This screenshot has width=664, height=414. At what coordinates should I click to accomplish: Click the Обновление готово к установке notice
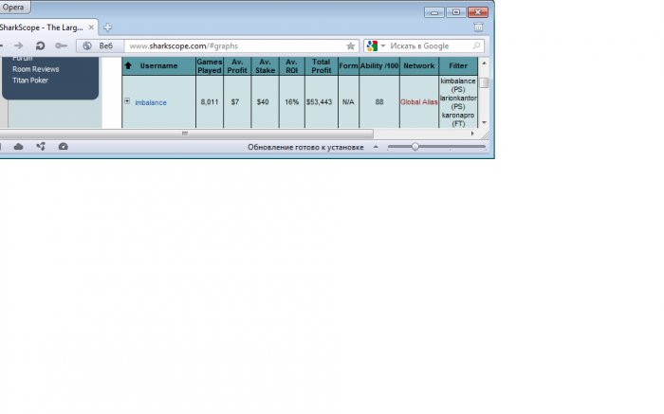click(x=305, y=147)
